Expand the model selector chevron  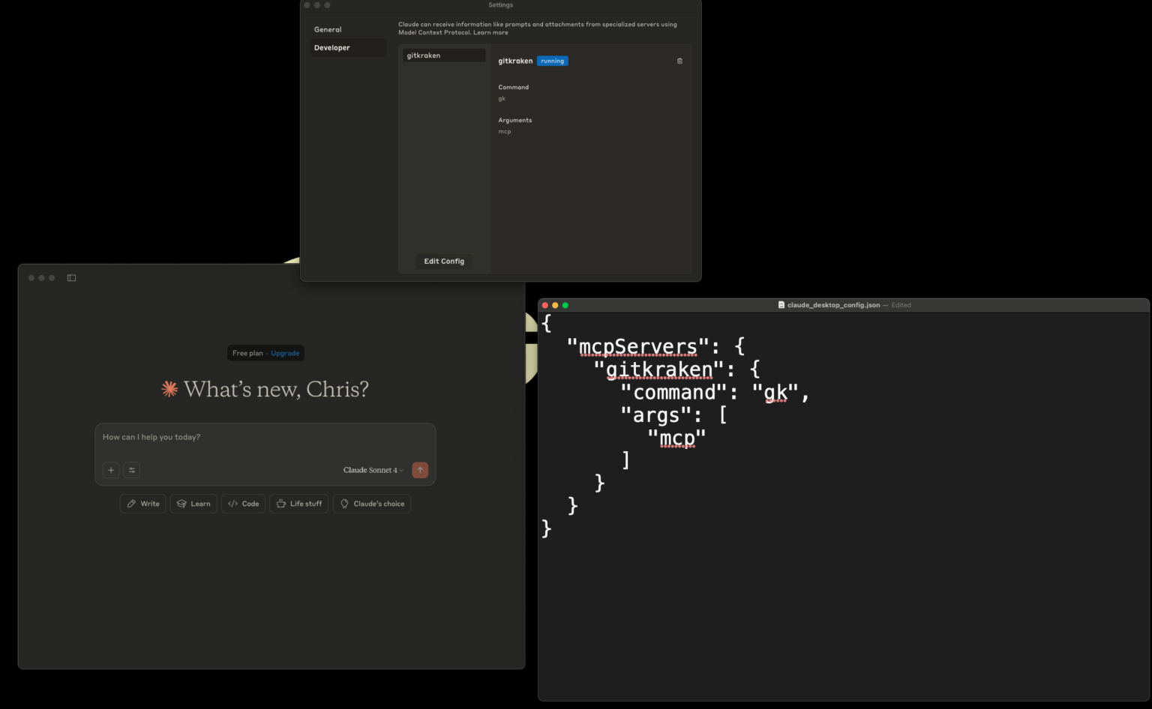point(401,471)
